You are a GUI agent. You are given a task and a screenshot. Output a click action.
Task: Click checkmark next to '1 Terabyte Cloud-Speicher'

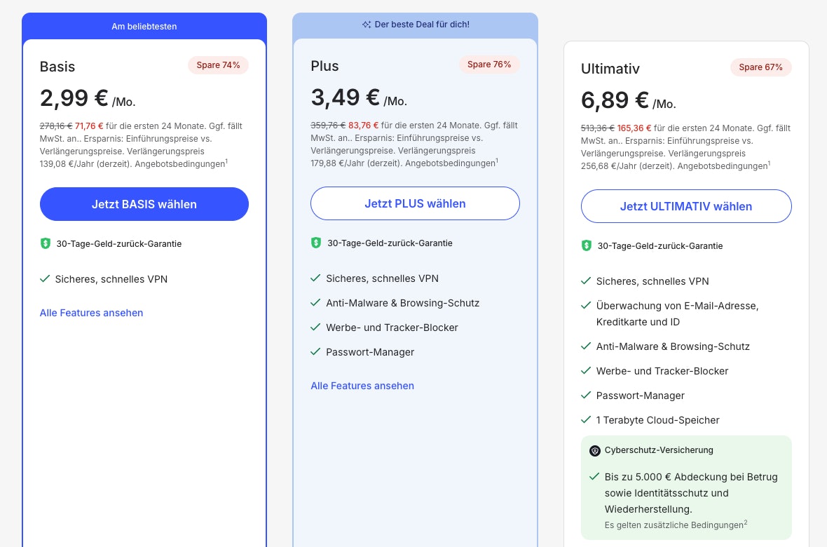point(586,420)
